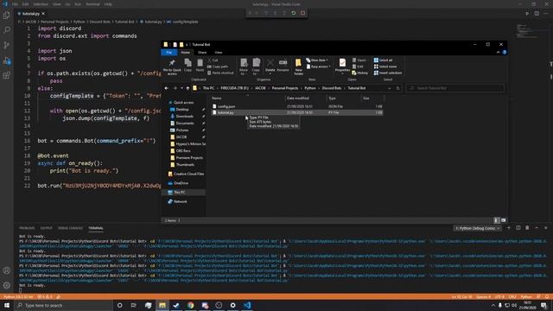The image size is (553, 311).
Task: Open the Terminal menu in the VS Code menu bar
Action: [92, 4]
